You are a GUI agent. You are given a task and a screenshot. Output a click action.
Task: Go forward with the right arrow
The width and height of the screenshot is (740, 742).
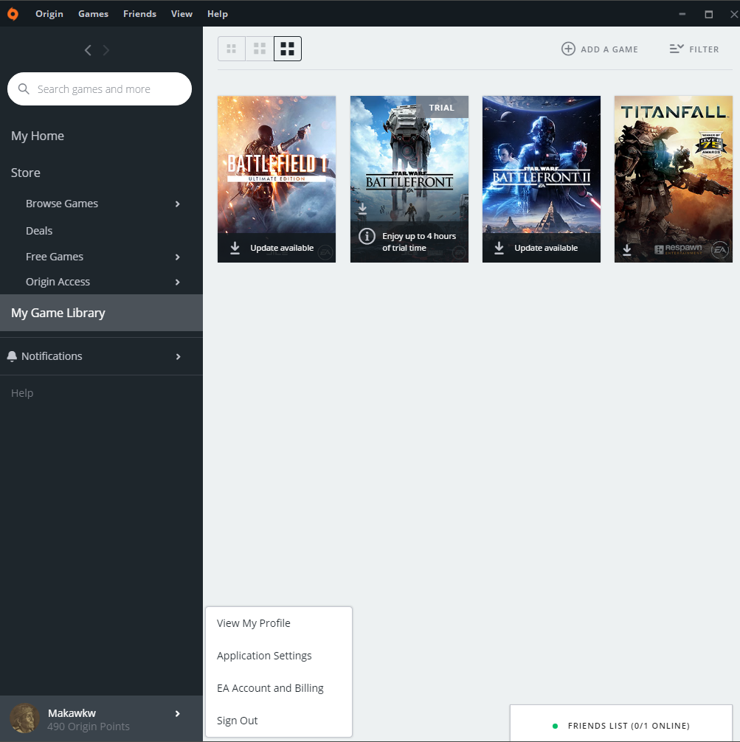pos(106,50)
